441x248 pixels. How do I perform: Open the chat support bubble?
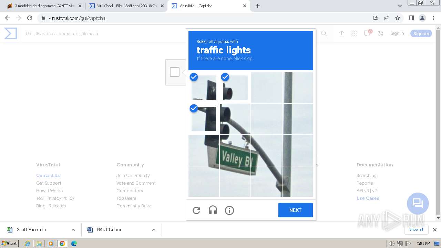coord(418,203)
